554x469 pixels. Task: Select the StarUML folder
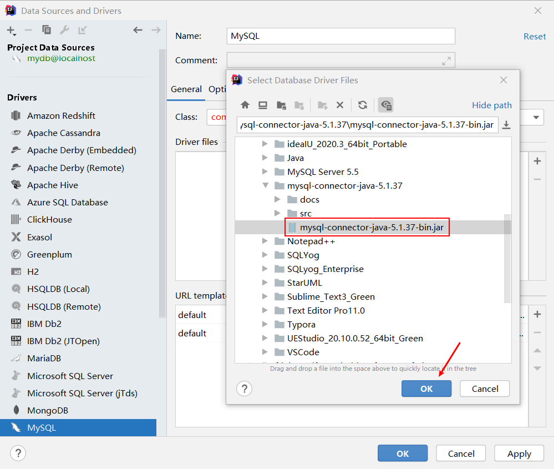[304, 283]
